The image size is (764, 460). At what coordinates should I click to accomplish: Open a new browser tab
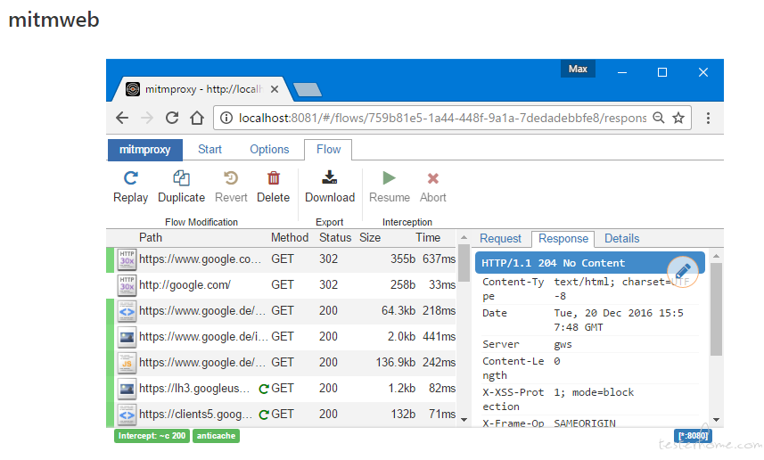[x=308, y=90]
